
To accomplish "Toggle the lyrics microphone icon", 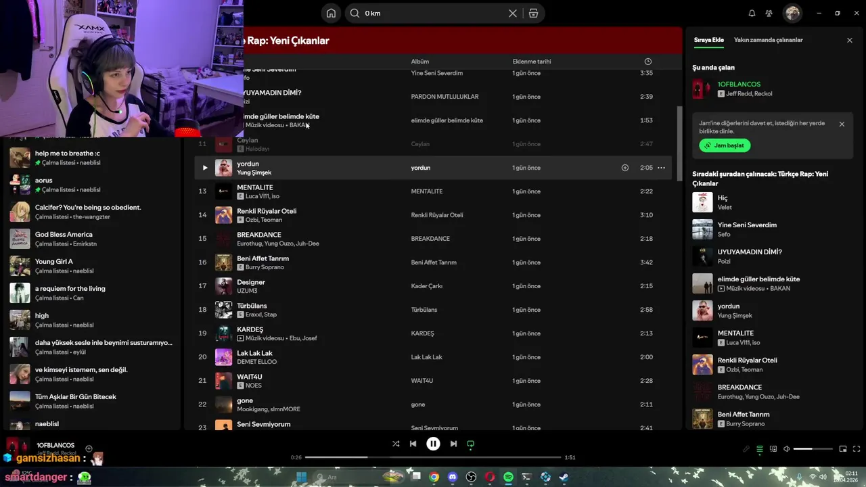I will point(746,449).
